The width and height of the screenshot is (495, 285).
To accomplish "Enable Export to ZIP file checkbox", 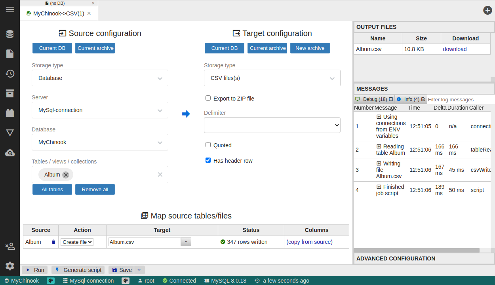I will (208, 98).
